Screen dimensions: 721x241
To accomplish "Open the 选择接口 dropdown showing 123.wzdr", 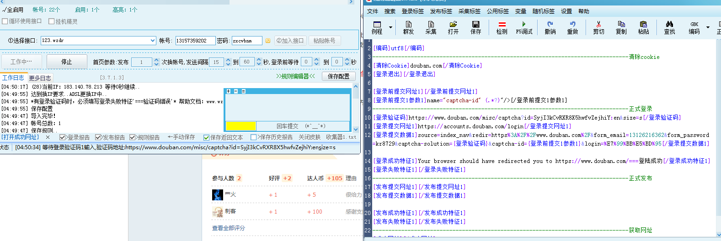I will (x=98, y=41).
